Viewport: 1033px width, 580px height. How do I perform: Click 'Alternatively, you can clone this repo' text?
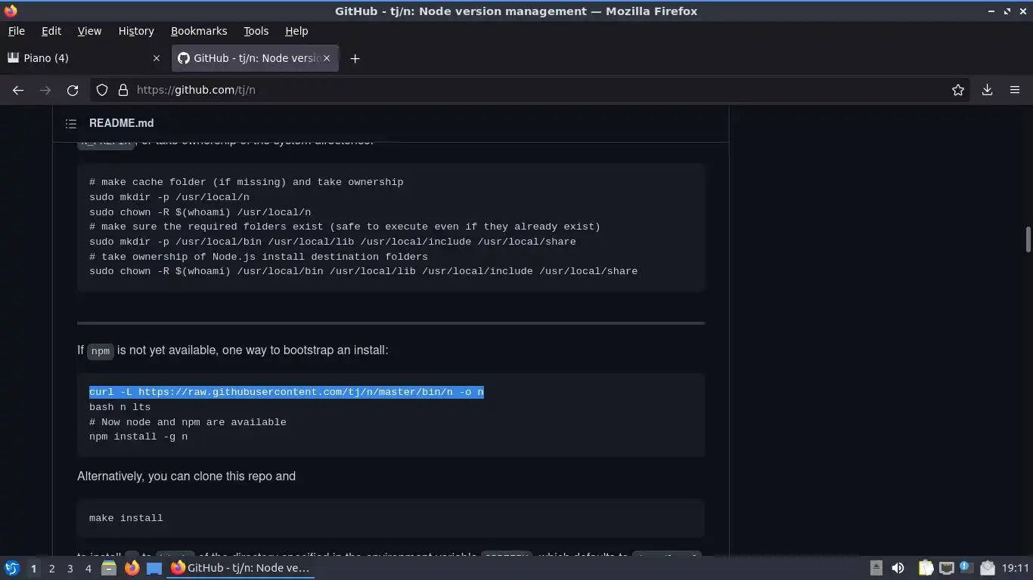pyautogui.click(x=186, y=477)
